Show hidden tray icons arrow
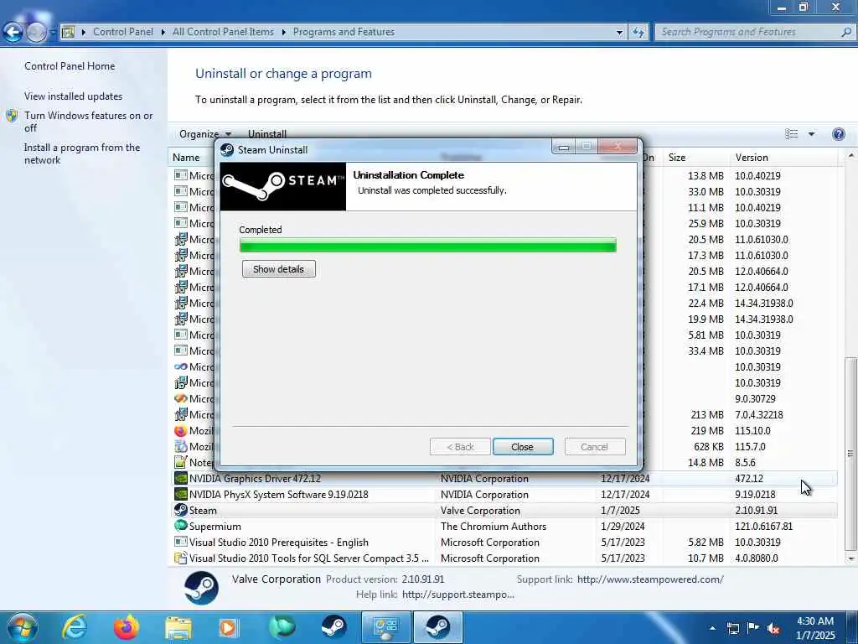This screenshot has width=858, height=644. pos(712,628)
